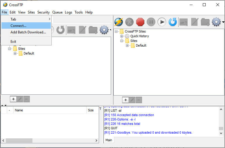This screenshot has height=148, width=225.
Task: Click the grey refresh arrow in left pane
Action: [60, 30]
